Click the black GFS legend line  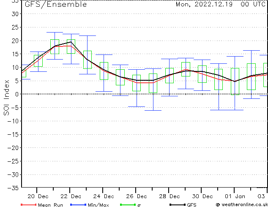click(178, 204)
